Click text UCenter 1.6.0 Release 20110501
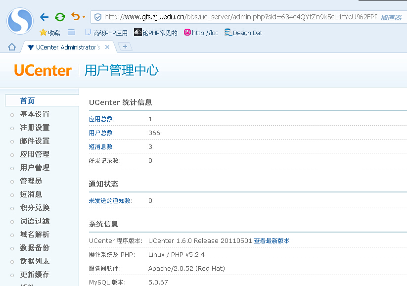 click(200, 241)
